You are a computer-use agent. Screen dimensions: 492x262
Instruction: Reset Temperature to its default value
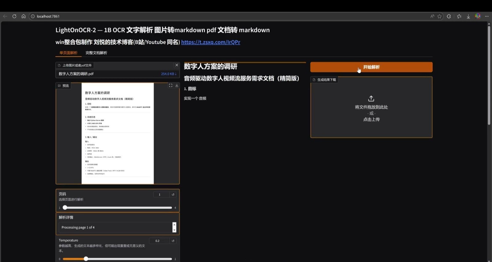click(x=173, y=241)
